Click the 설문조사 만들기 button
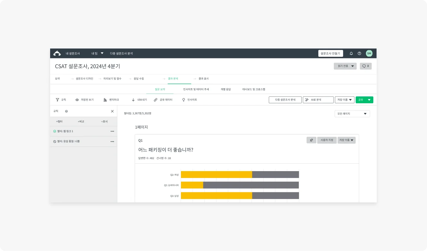Viewport: 427px width, 251px height. (330, 53)
